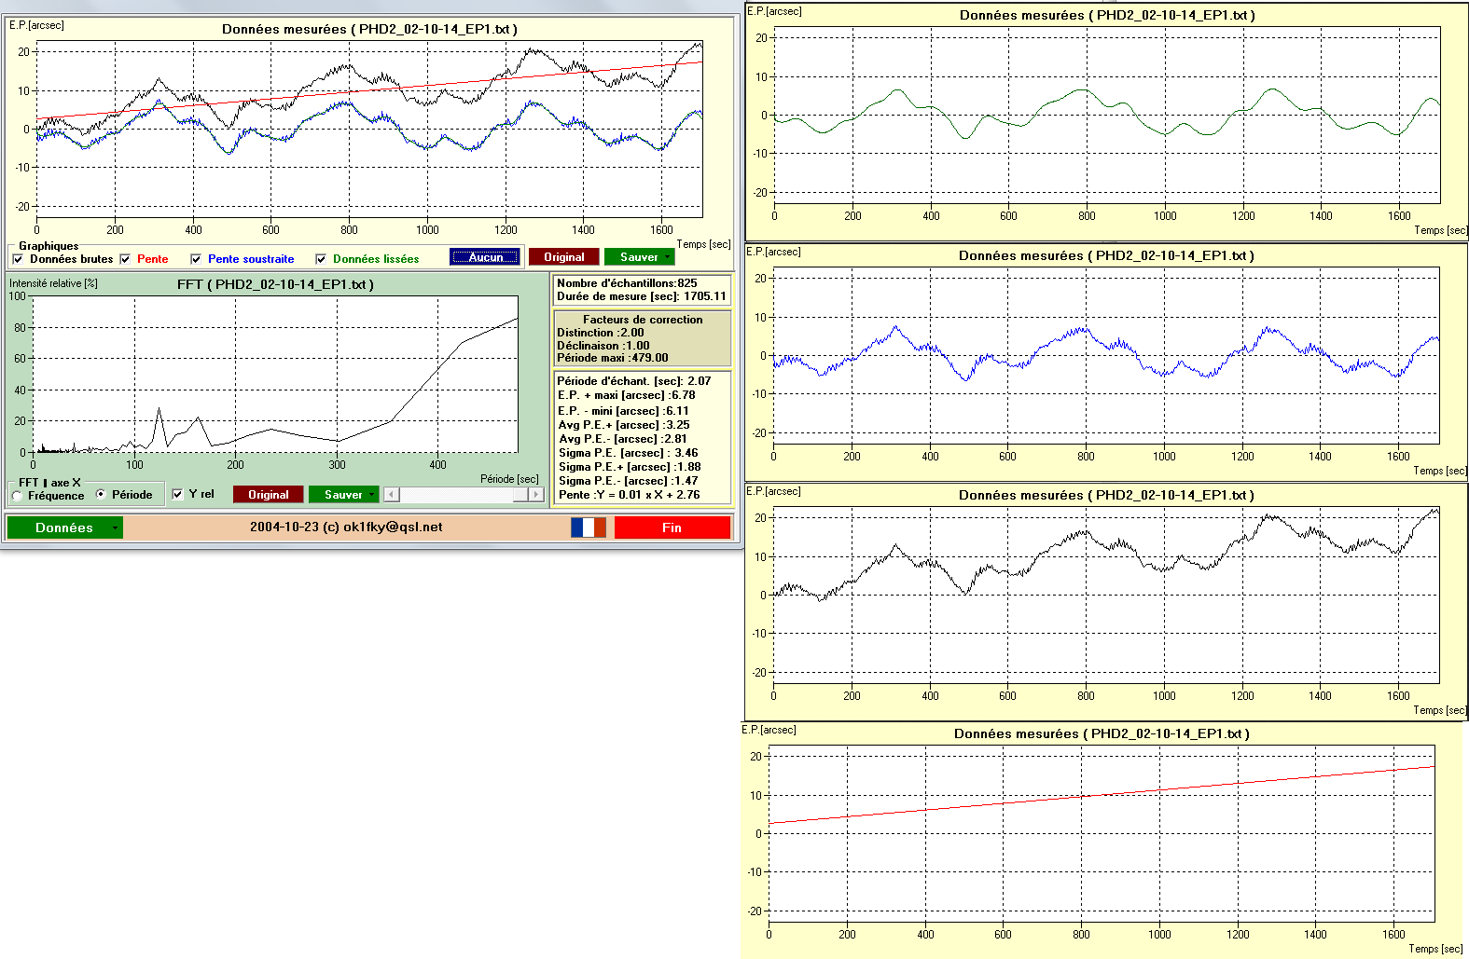1469x959 pixels.
Task: Click the Sigma P.E. 3.46 line
Action: (629, 453)
